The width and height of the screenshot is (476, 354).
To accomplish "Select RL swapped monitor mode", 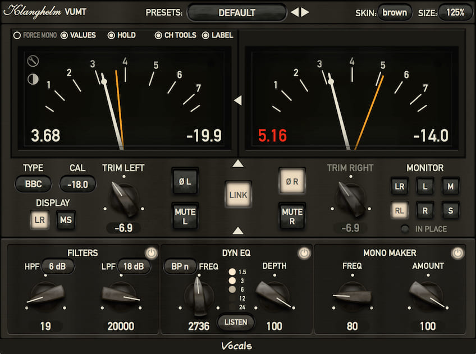I will [x=399, y=210].
